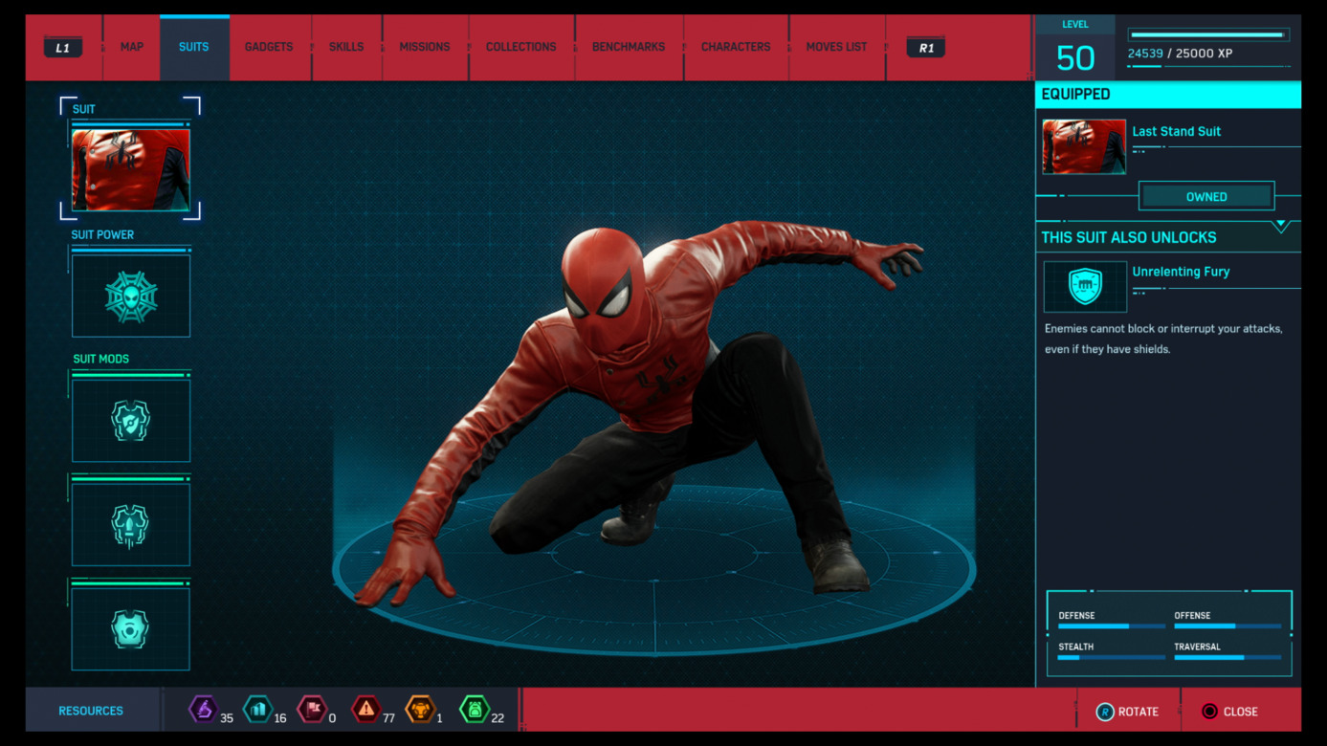
Task: Click the Unrelenting Fury shield icon
Action: click(x=1085, y=287)
